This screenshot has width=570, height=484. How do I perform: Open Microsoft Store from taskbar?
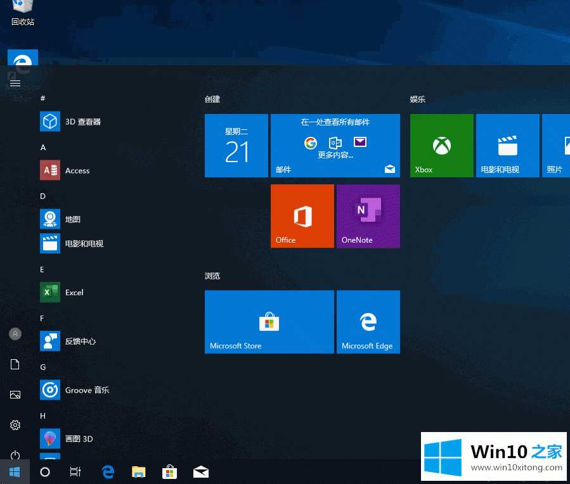click(x=169, y=472)
